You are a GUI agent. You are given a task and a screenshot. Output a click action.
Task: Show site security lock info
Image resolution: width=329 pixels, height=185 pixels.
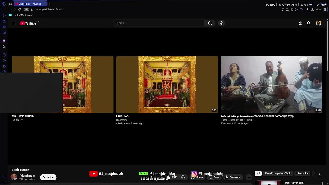32,10
